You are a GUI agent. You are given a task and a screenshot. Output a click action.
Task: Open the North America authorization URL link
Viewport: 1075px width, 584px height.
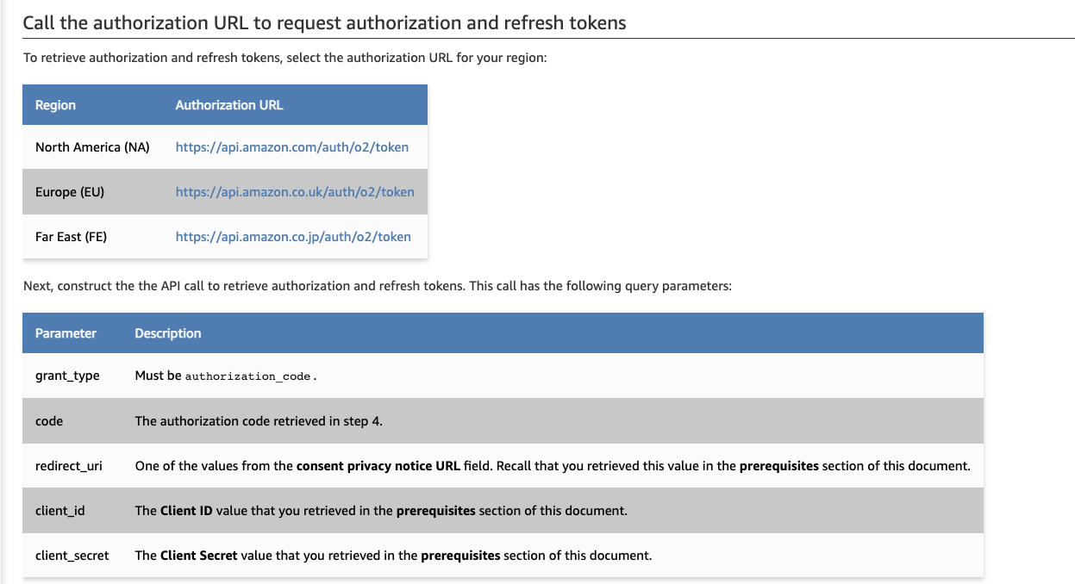click(x=291, y=147)
